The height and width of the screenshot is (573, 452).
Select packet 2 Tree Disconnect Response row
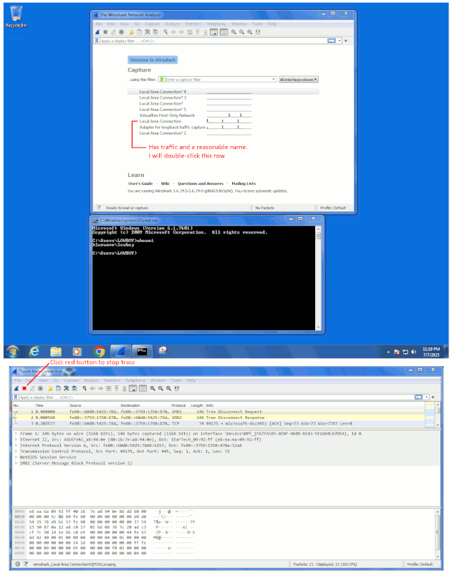click(218, 418)
